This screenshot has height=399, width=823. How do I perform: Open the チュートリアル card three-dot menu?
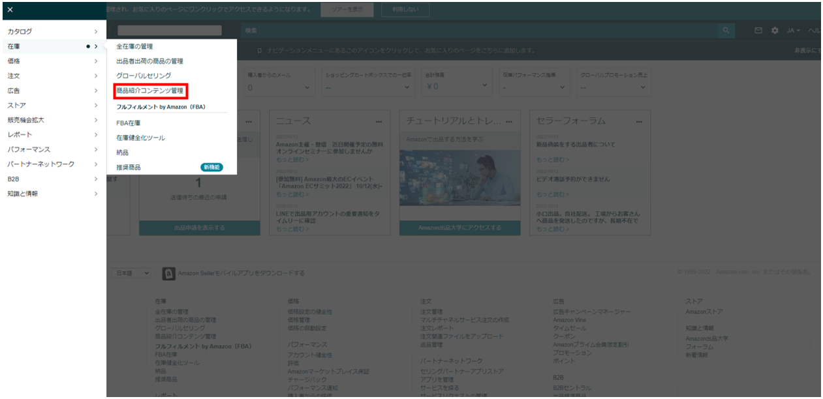coord(509,121)
